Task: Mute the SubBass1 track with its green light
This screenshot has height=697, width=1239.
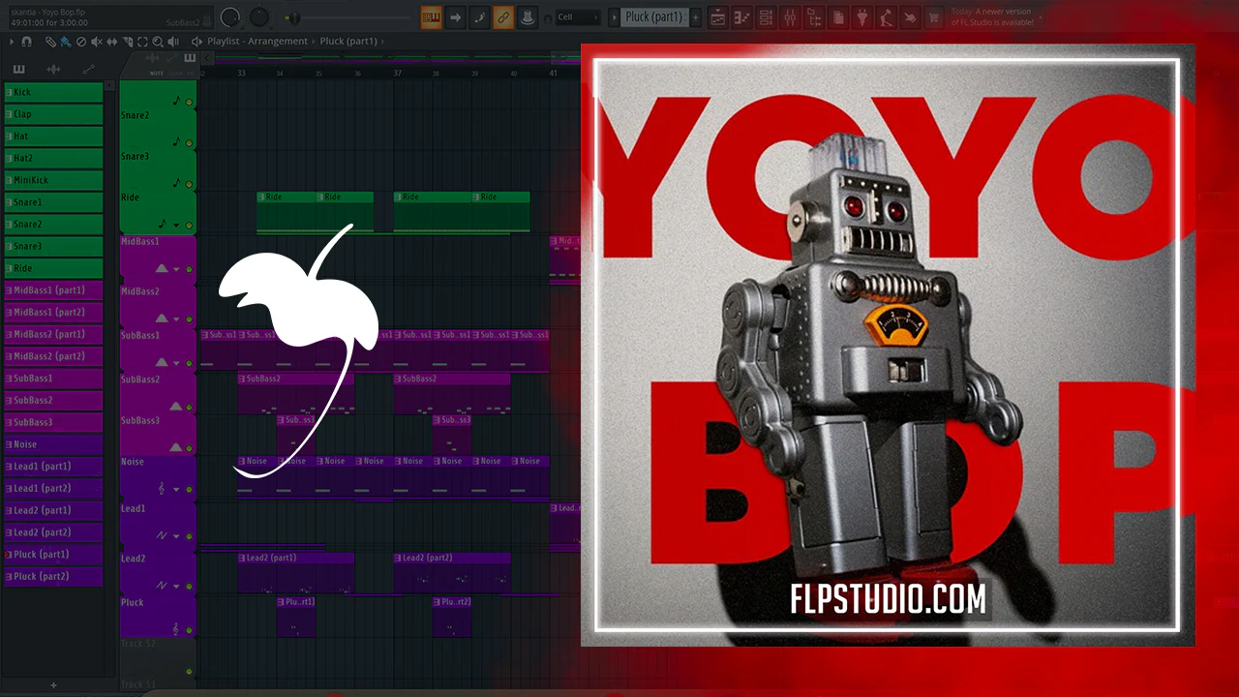Action: coord(189,363)
